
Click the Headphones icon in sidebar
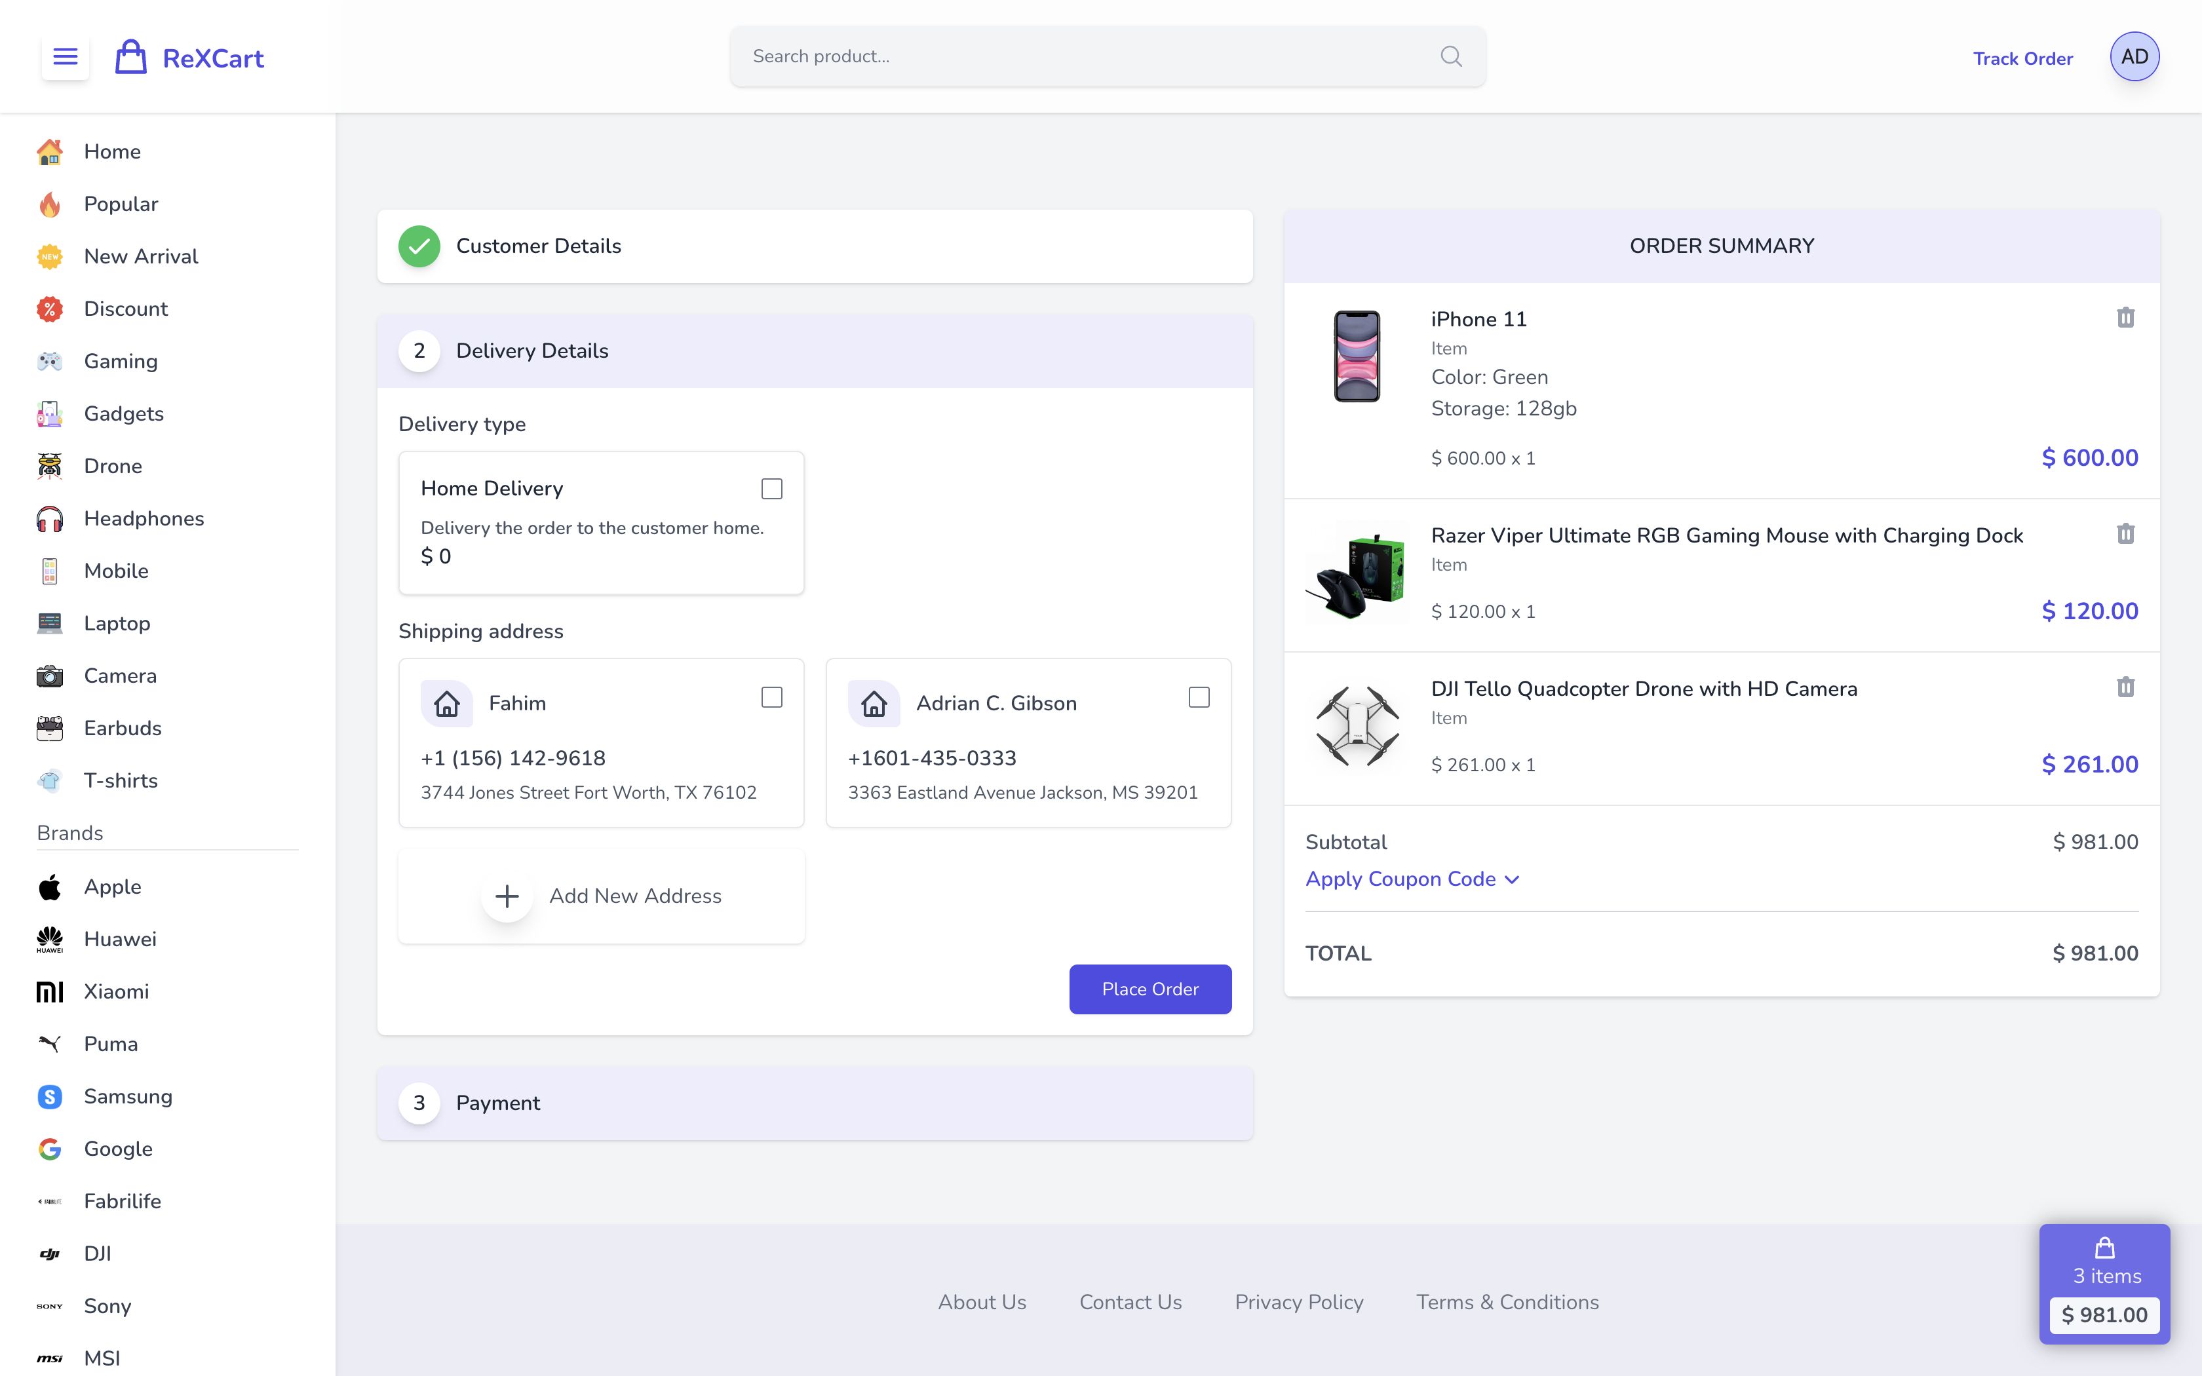click(x=50, y=519)
